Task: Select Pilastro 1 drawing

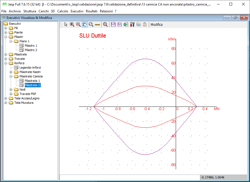Action: [x=31, y=46]
